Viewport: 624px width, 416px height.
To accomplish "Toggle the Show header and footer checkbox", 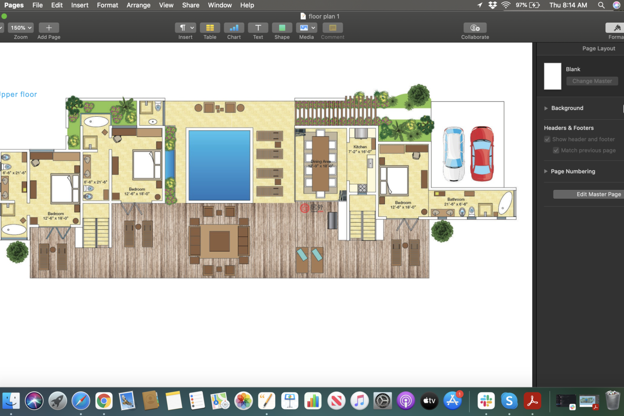I will (x=547, y=139).
